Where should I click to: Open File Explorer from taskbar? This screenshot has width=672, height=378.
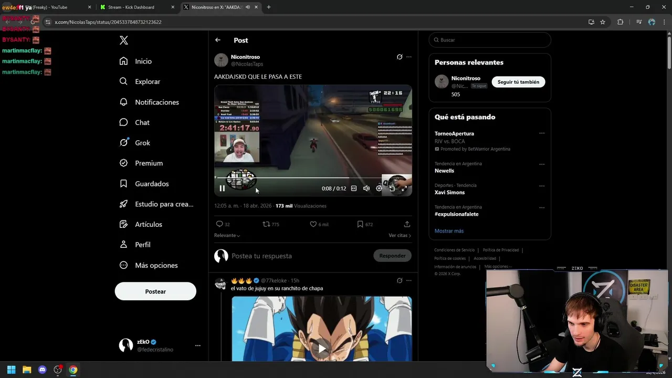click(x=27, y=370)
